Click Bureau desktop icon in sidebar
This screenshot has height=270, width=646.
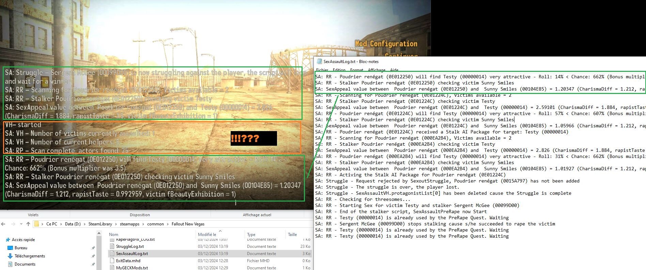10,248
